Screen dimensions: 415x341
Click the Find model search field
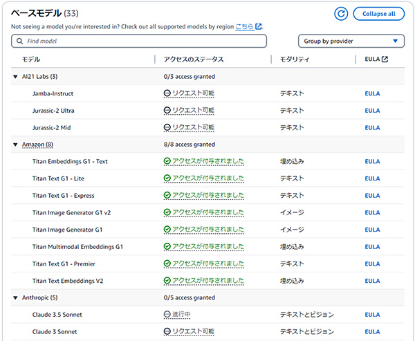click(x=139, y=41)
